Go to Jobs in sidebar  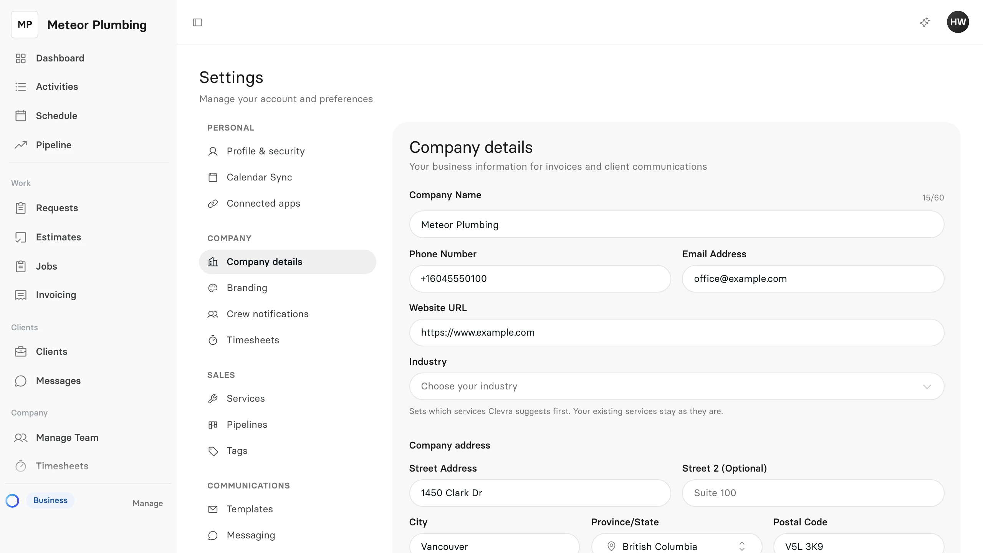pyautogui.click(x=88, y=266)
